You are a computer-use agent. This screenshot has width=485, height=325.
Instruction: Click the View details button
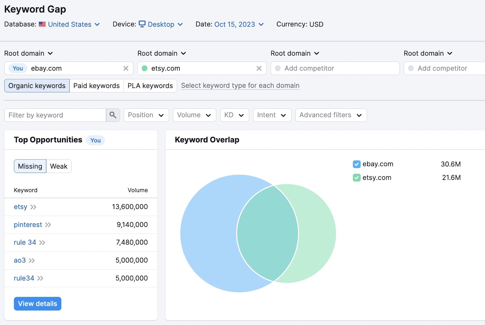click(x=38, y=303)
